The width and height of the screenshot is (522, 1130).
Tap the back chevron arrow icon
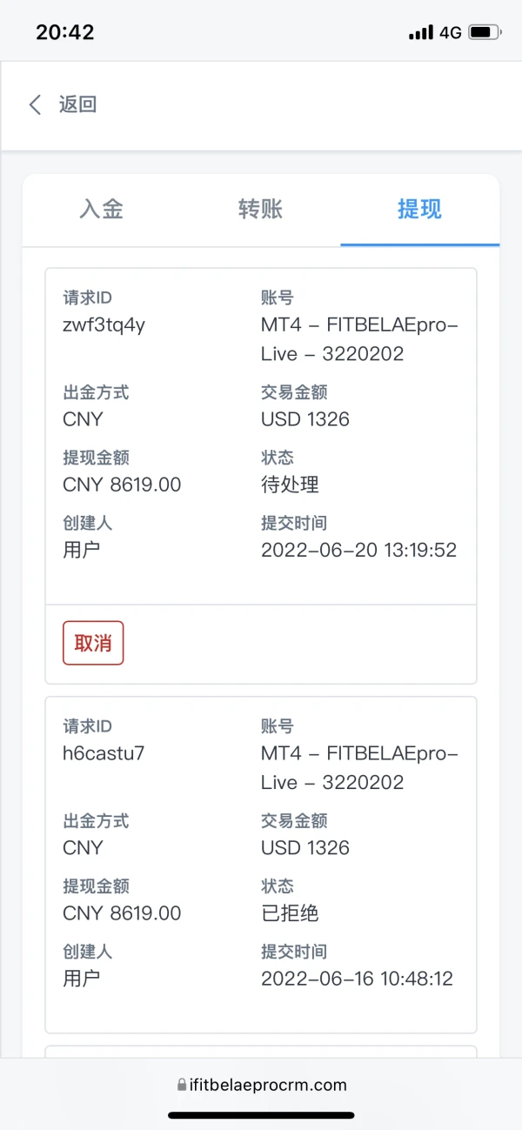[x=35, y=105]
